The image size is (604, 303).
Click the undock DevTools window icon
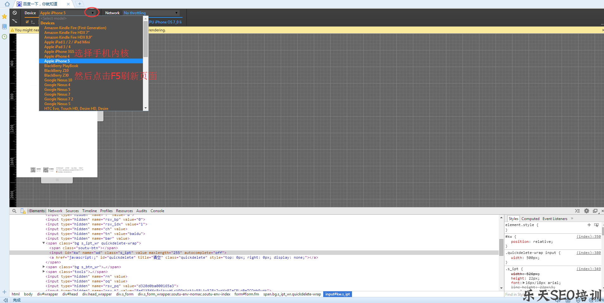coord(595,211)
